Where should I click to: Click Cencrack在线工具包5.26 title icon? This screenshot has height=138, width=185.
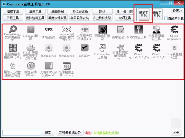(x=4, y=4)
